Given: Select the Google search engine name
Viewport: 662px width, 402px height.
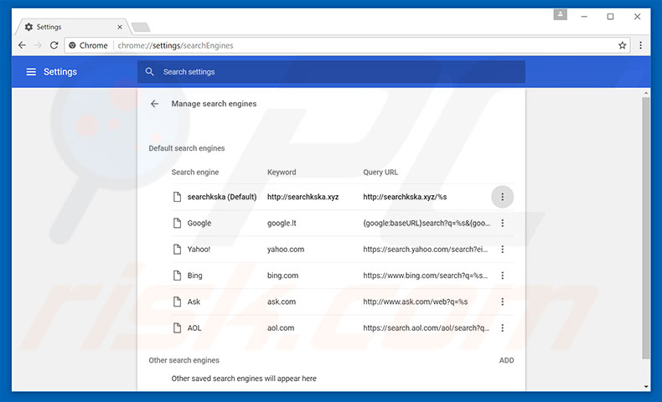Looking at the screenshot, I should tap(199, 223).
